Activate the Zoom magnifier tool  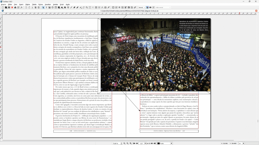tap(87, 8)
